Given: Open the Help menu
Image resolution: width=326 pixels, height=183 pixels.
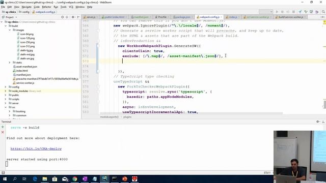Looking at the screenshot, I should click(x=90, y=7).
